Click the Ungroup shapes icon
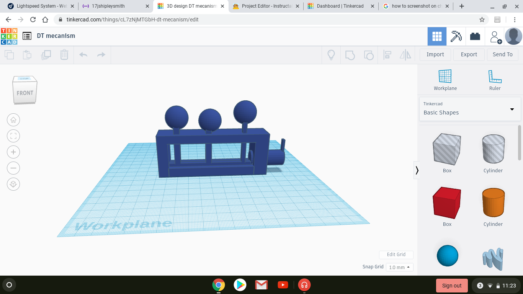Screen dimensions: 523x294 pos(368,55)
